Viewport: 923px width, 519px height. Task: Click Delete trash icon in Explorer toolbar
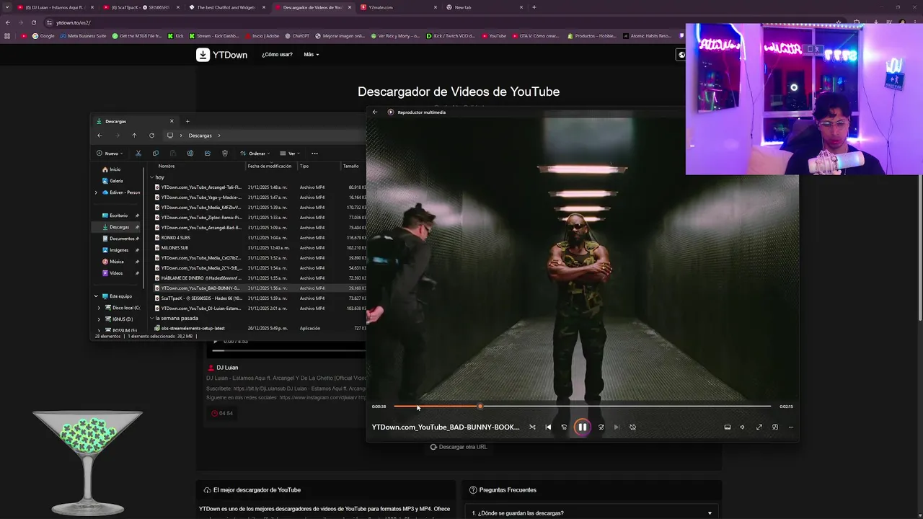[225, 153]
